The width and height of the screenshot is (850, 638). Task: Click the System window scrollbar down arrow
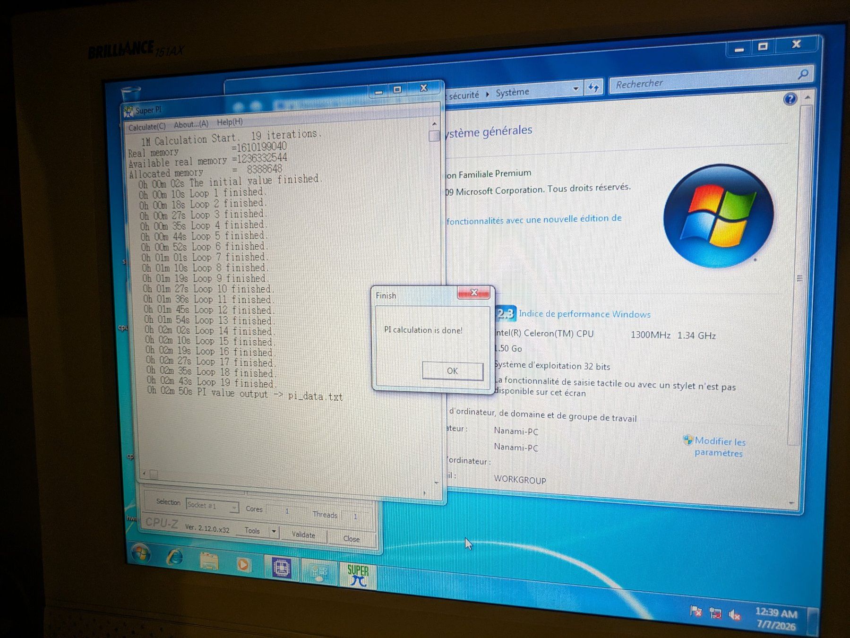[791, 504]
